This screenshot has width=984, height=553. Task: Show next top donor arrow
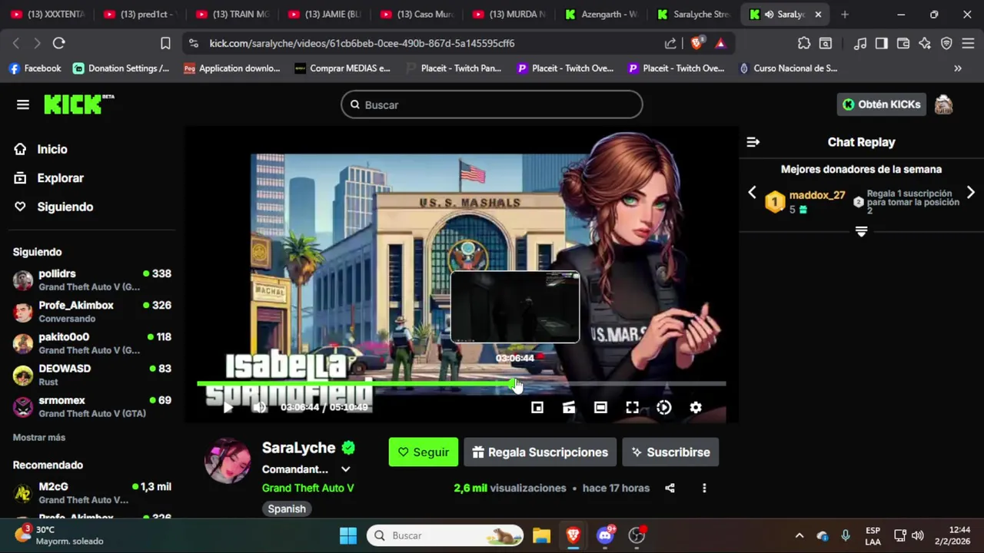pos(970,192)
